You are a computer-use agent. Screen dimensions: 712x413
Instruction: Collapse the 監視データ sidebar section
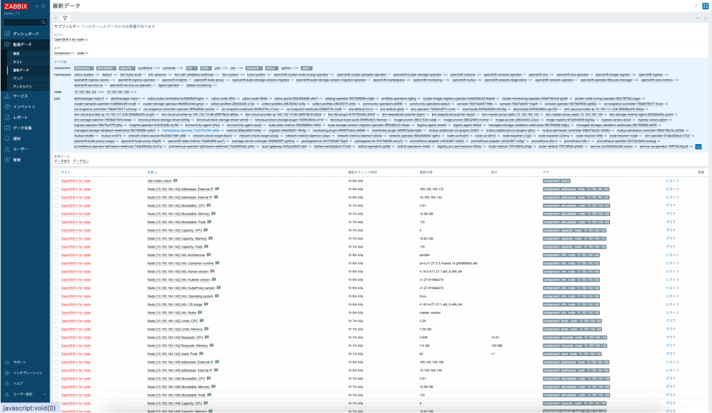pos(25,44)
